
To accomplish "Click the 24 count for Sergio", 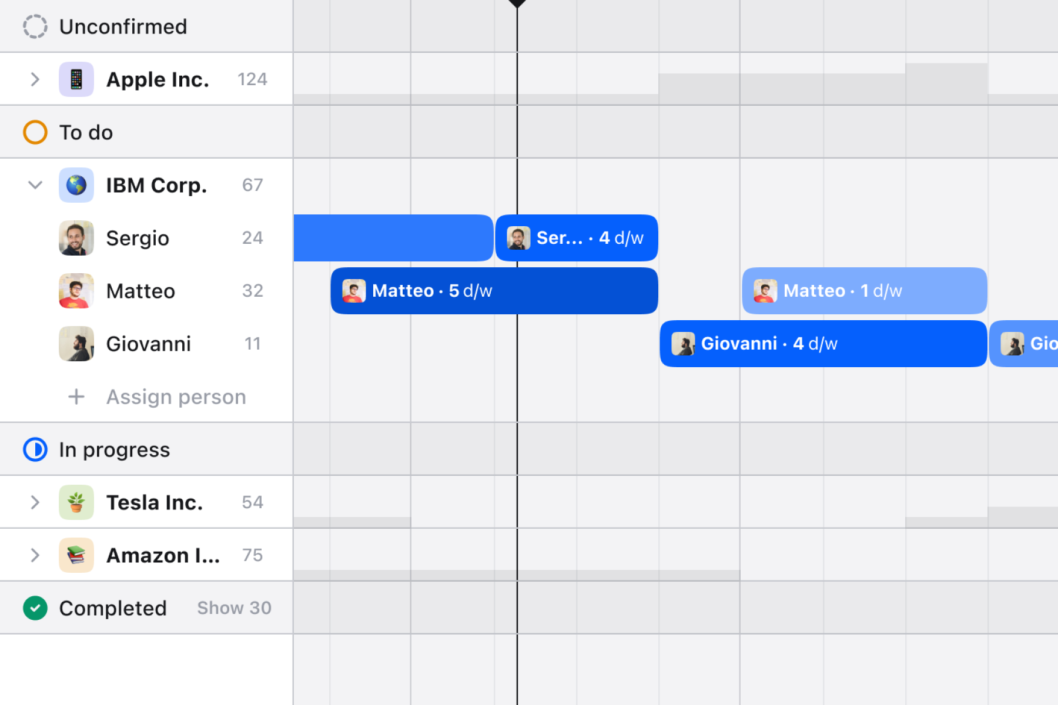I will [252, 238].
